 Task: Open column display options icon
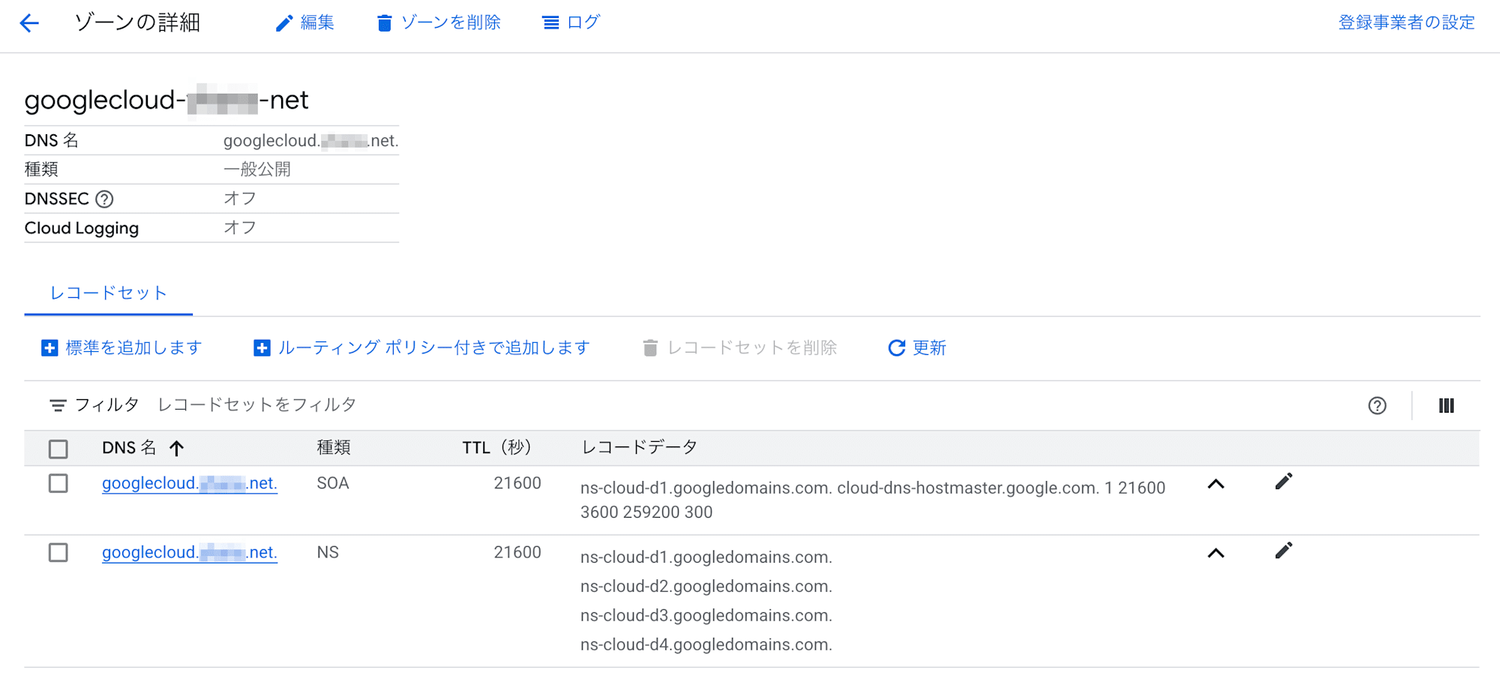click(1447, 406)
